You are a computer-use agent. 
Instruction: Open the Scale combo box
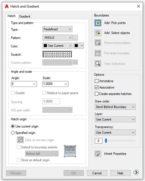pyautogui.click(x=55, y=84)
